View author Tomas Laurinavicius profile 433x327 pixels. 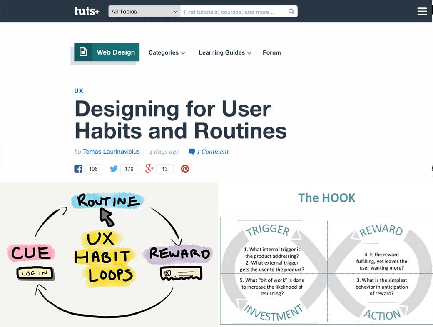[111, 152]
